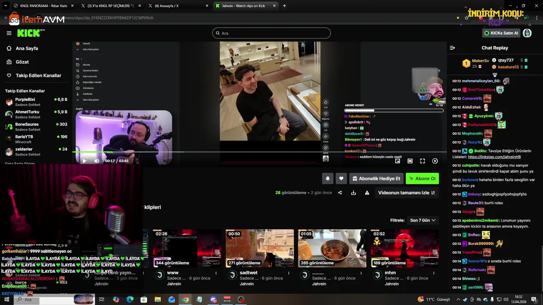The width and height of the screenshot is (543, 305).
Task: Collapse the Chat Replay panel with the arrow icon
Action: point(452,48)
